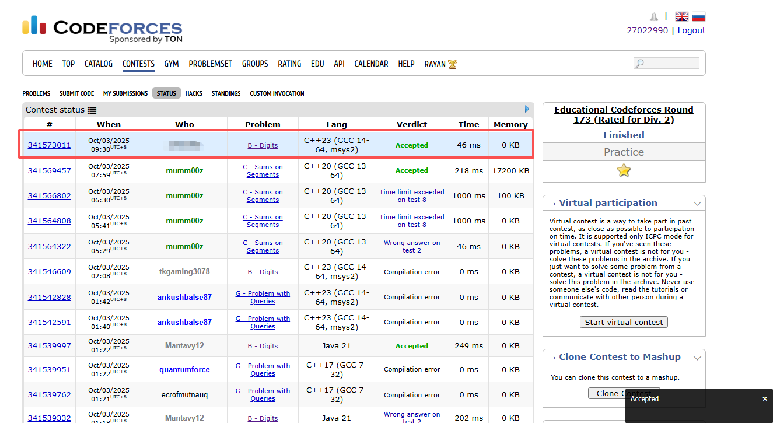The width and height of the screenshot is (773, 423).
Task: Switch language to Russian flag
Action: 699,17
